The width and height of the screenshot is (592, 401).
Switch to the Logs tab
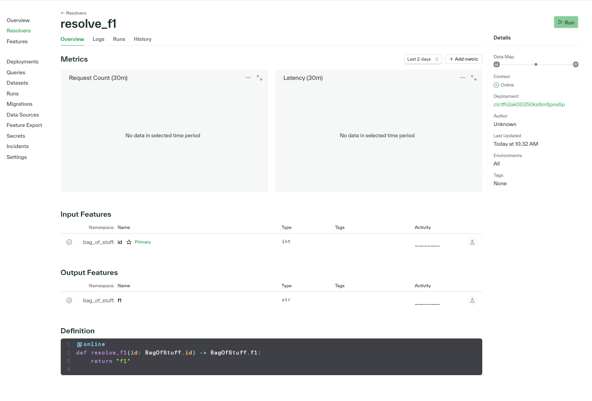pyautogui.click(x=98, y=39)
